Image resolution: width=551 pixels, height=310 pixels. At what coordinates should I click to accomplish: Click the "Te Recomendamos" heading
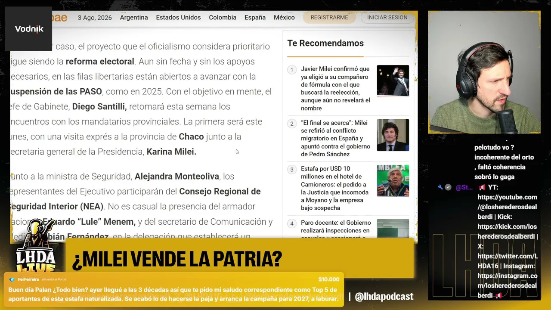pyautogui.click(x=325, y=43)
